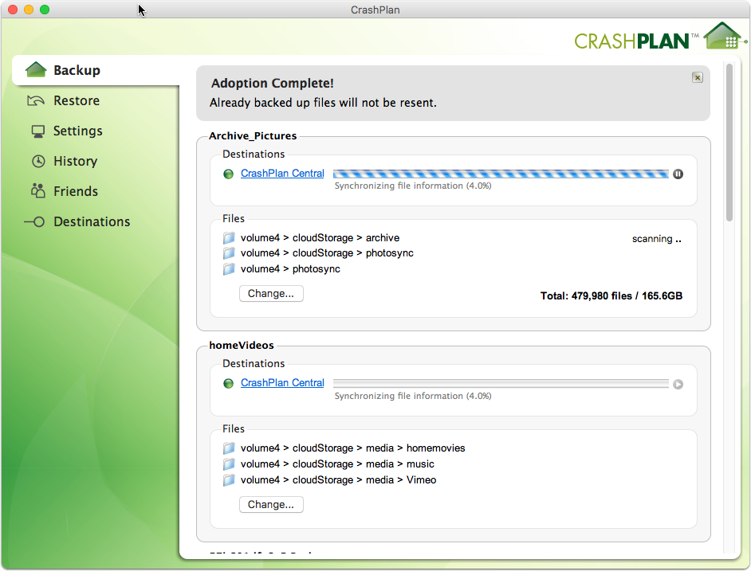Dismiss the Adoption Complete notification
The height and width of the screenshot is (571, 751).
click(698, 77)
